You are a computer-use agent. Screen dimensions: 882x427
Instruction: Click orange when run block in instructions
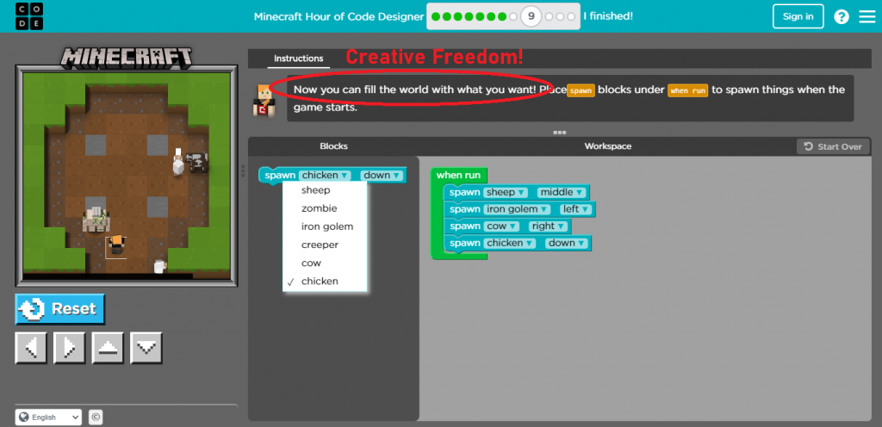(688, 91)
